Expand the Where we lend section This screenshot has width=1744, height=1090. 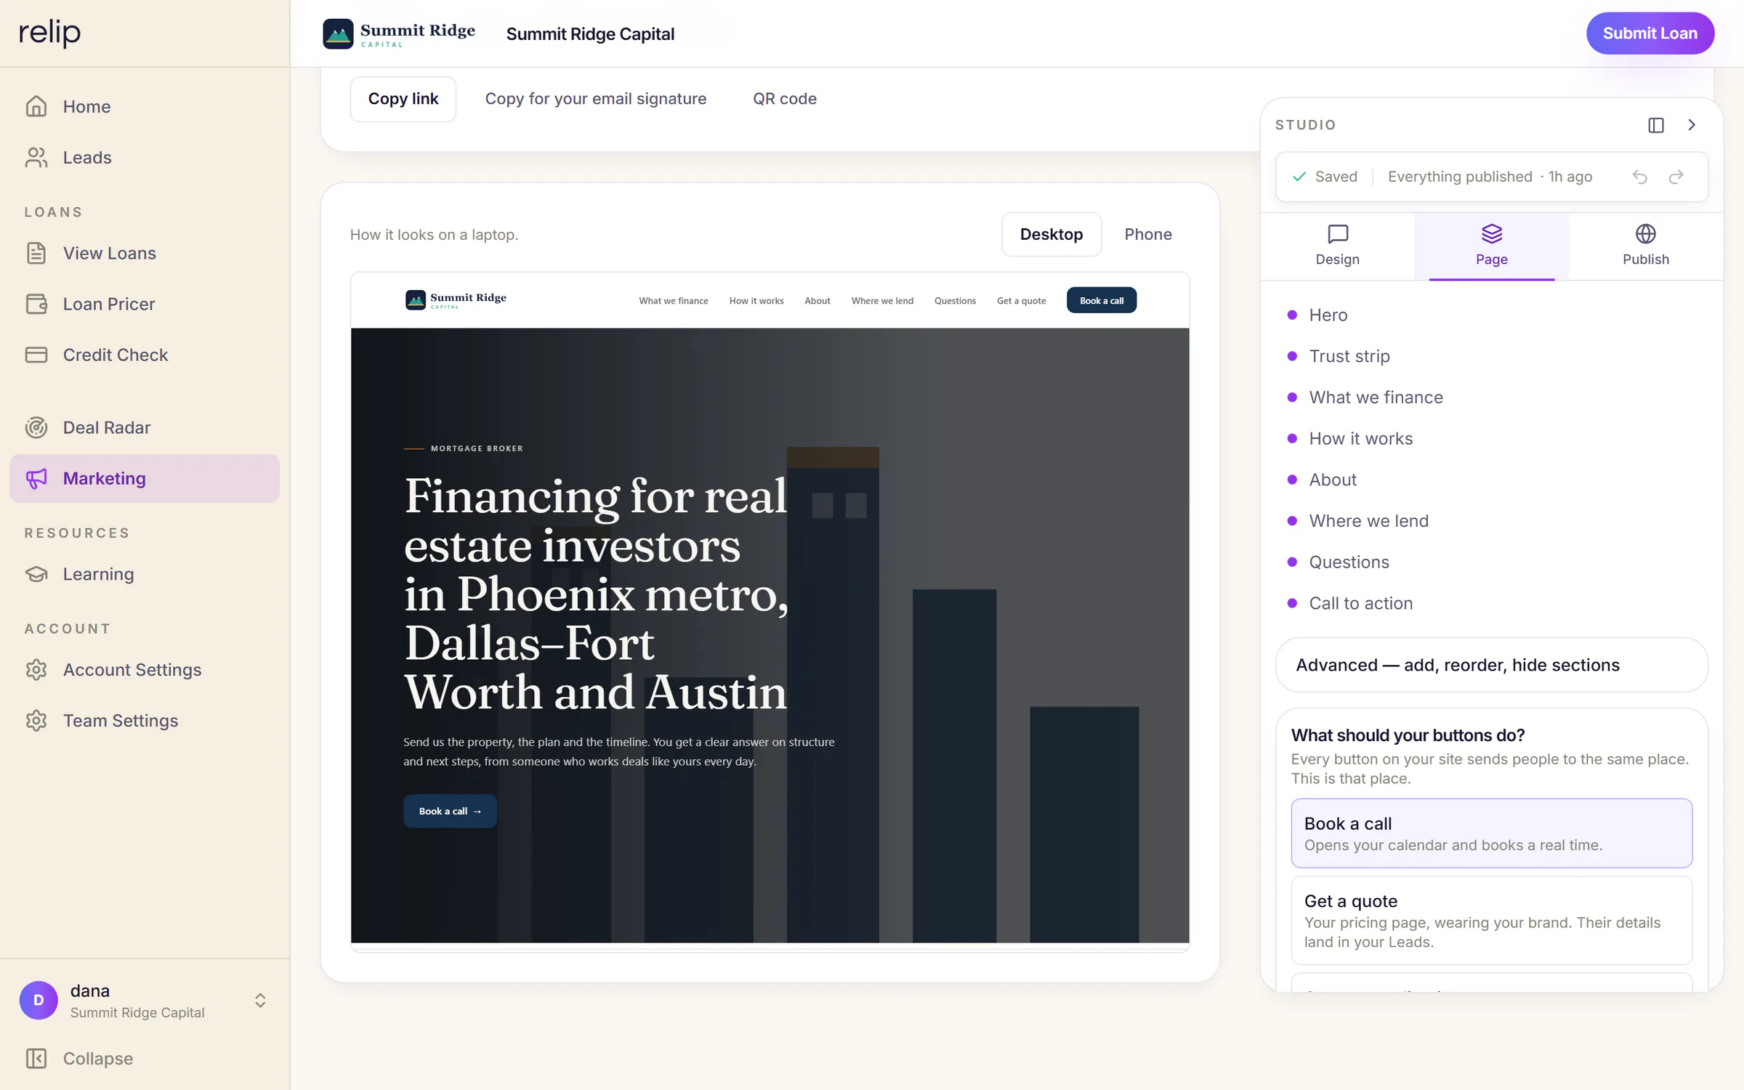[1491, 521]
